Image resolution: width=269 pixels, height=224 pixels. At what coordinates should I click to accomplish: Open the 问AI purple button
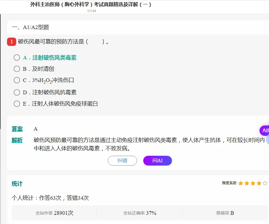click(x=158, y=161)
